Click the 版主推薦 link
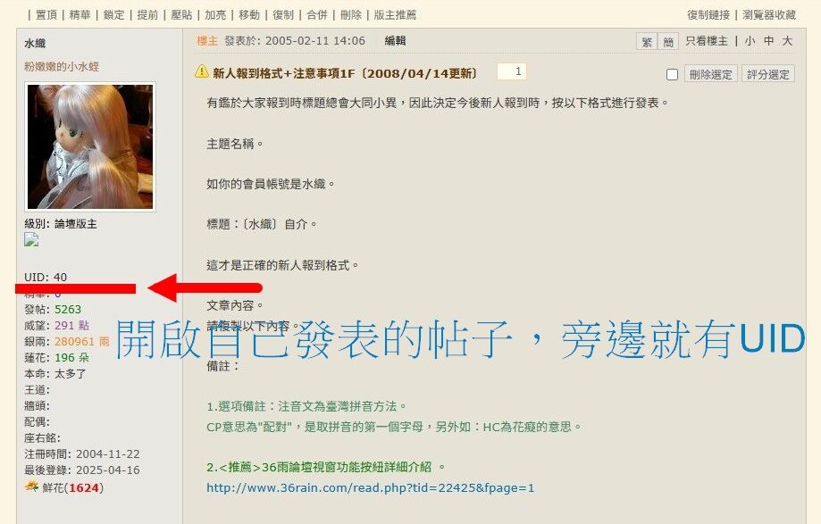Screen dimensions: 821x524 395,14
